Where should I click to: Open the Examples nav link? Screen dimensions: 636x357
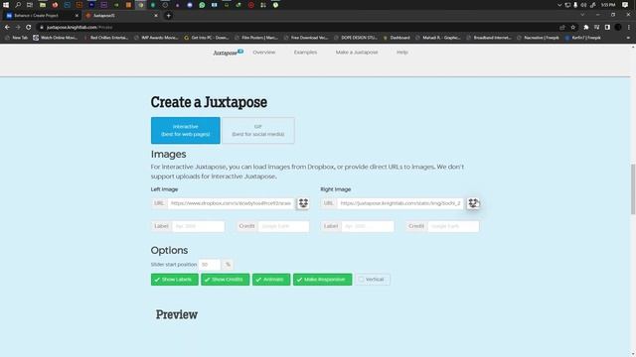pyautogui.click(x=305, y=53)
